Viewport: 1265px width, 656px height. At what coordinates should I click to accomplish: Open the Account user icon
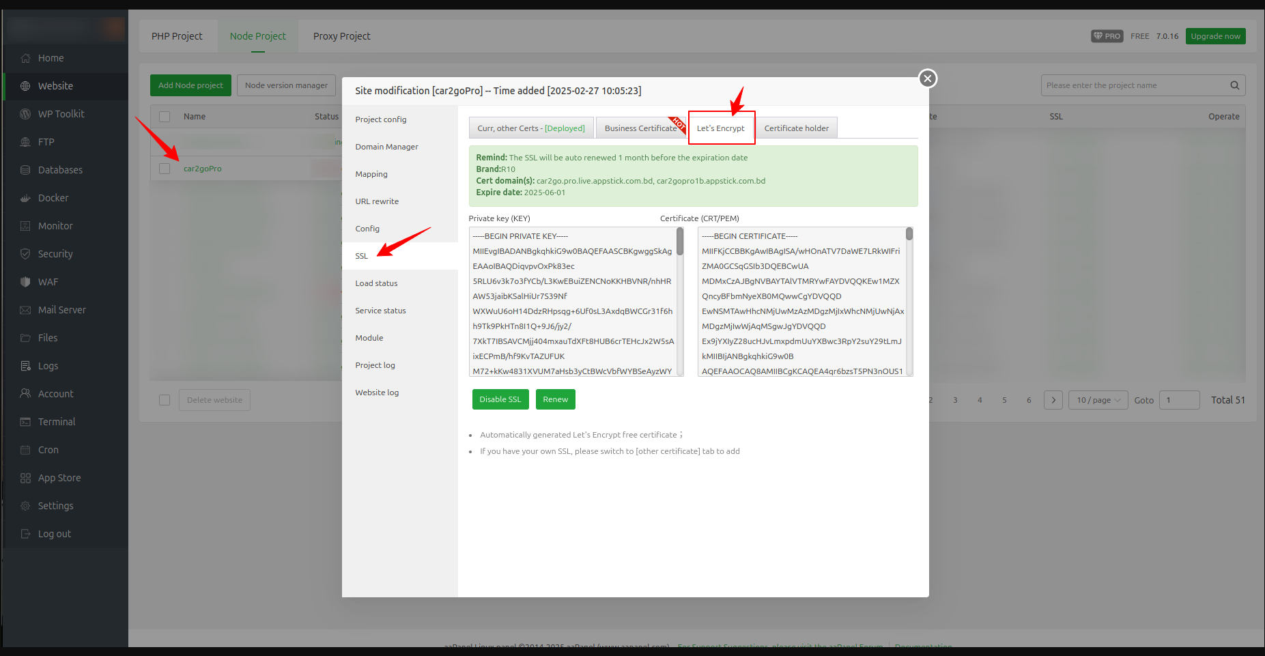click(x=25, y=394)
